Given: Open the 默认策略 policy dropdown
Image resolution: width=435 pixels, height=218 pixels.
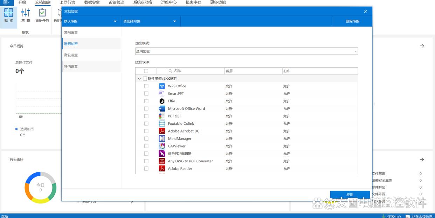Looking at the screenshot, I should 91,21.
